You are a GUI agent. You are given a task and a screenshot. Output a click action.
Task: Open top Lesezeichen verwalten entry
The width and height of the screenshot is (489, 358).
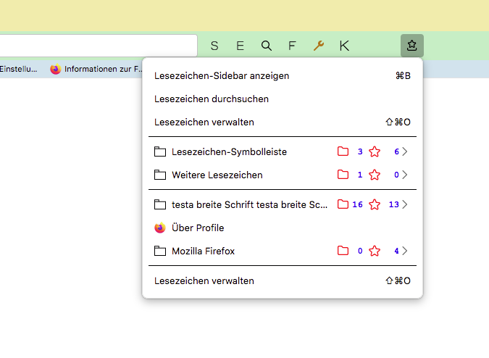coord(204,122)
